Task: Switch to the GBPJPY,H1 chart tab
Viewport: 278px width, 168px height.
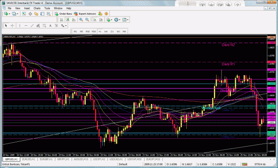Action: [63, 159]
